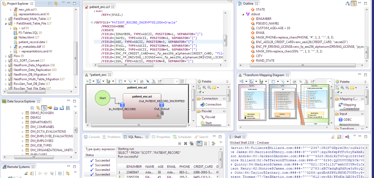Collapse the Connection drawer in the Palette
374x178 pixels.
(x=224, y=98)
